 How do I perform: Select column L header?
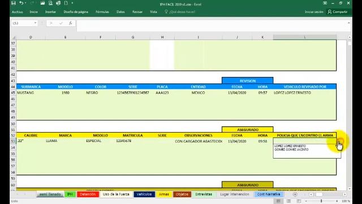click(x=305, y=37)
